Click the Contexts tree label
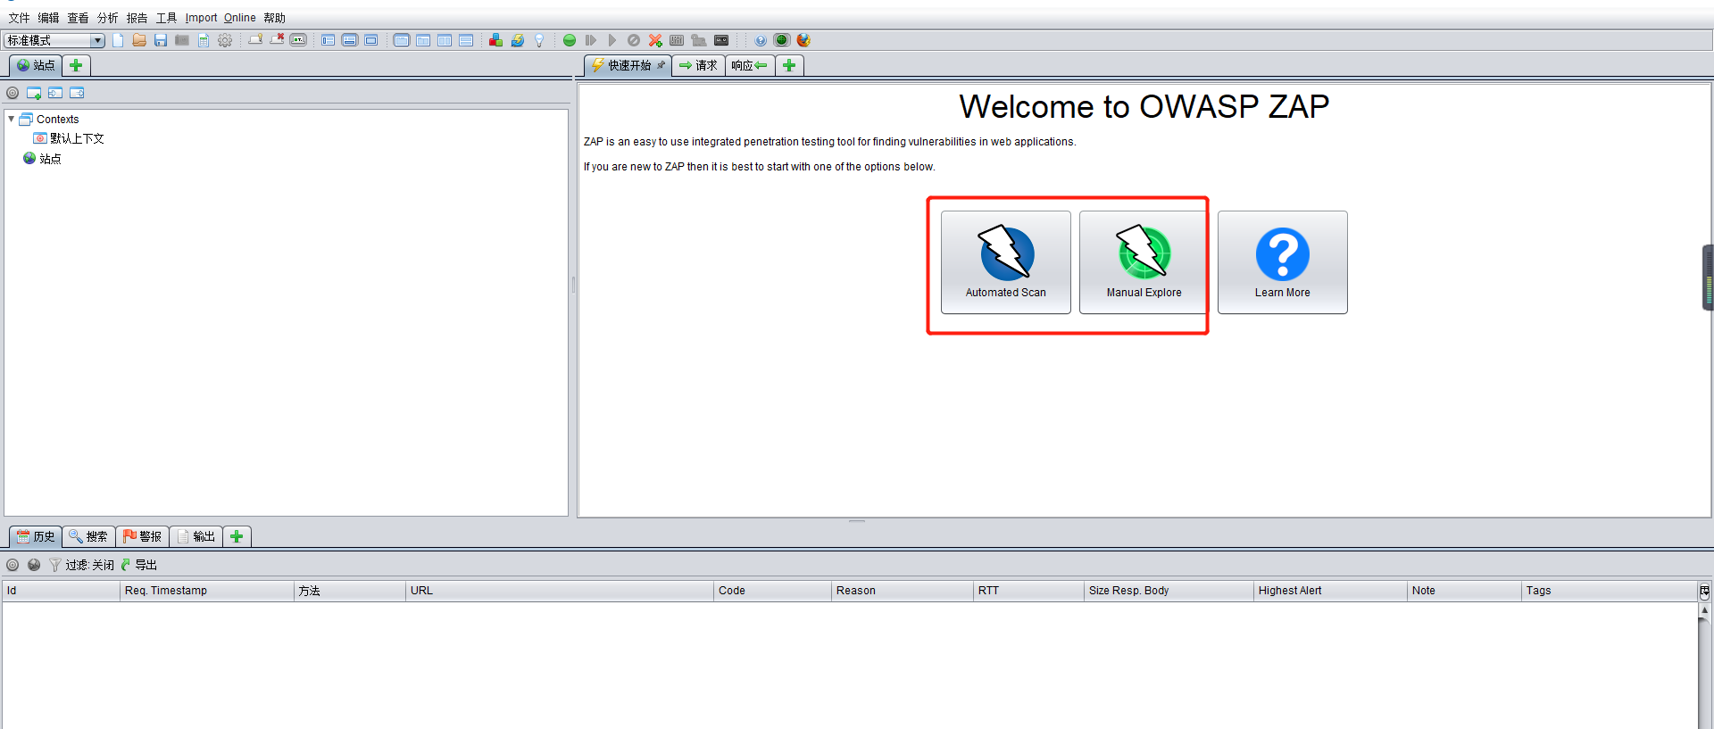This screenshot has height=729, width=1714. 57,119
